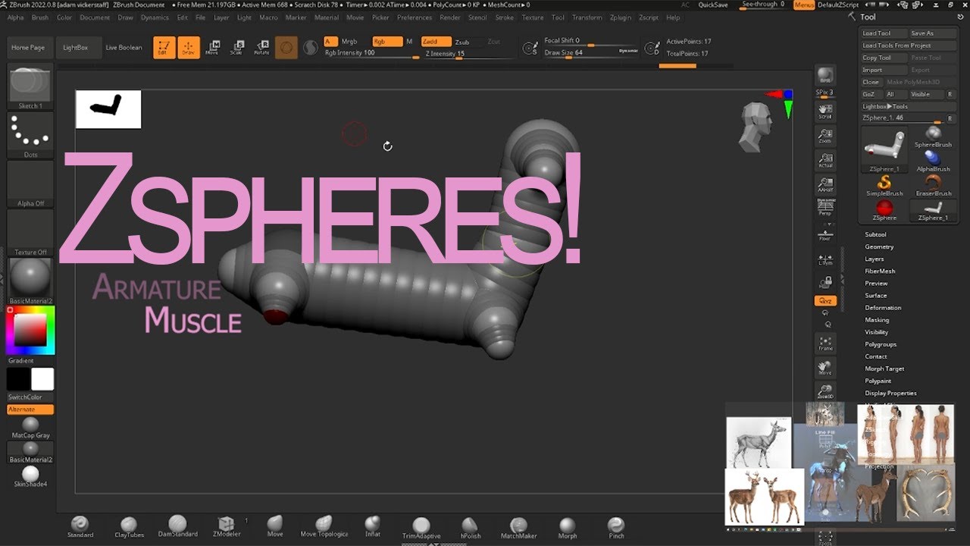The image size is (970, 546).
Task: Toggle Dynamic Persp perspective mode
Action: coord(825,207)
